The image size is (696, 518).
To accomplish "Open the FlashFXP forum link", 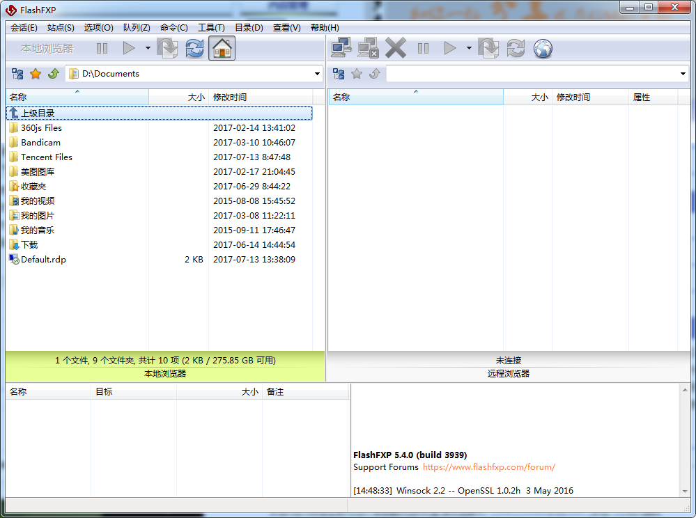I will [x=488, y=467].
